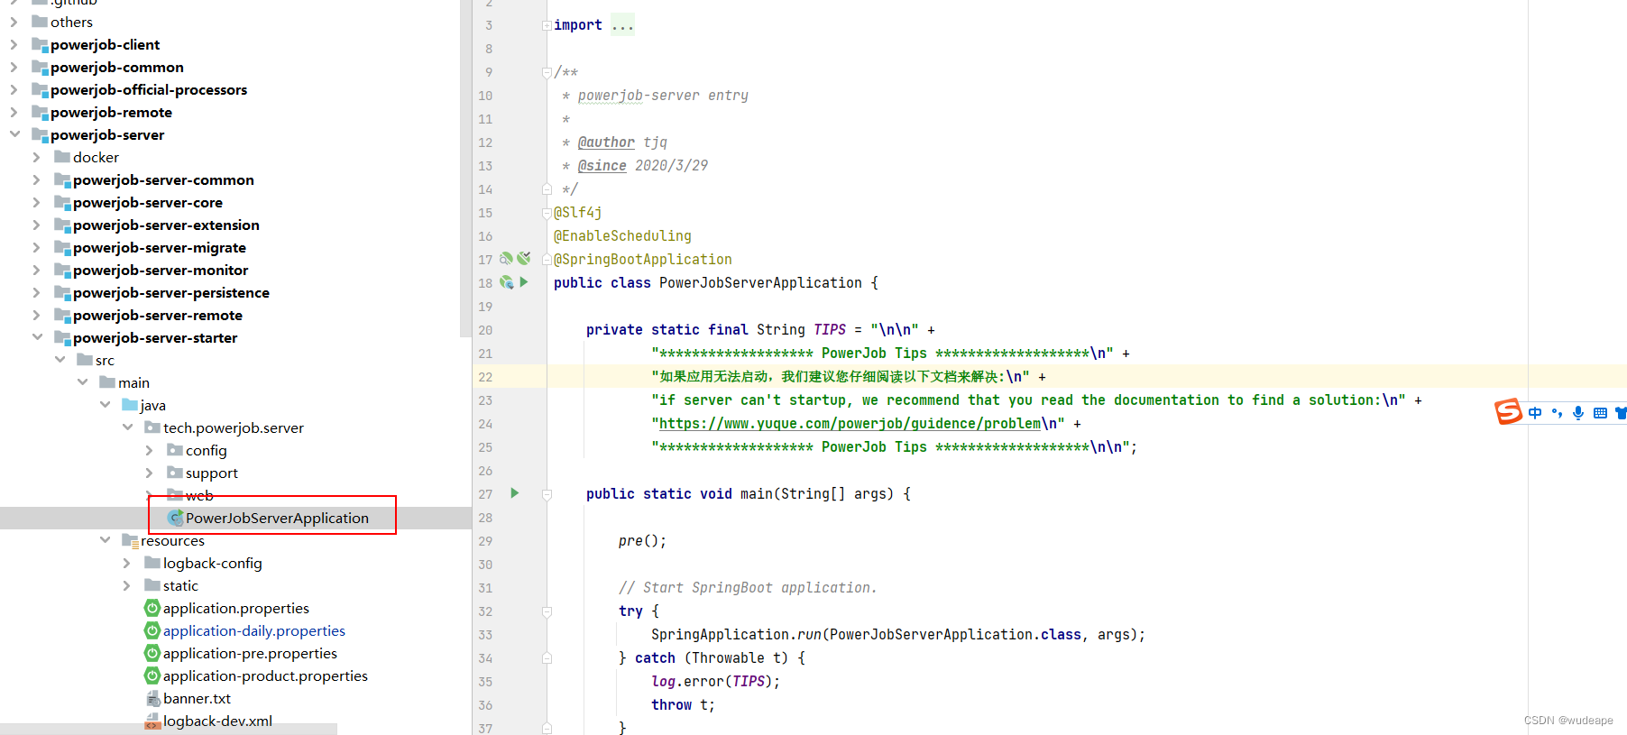
Task: Click application-daily.properties file icon
Action: click(x=152, y=630)
